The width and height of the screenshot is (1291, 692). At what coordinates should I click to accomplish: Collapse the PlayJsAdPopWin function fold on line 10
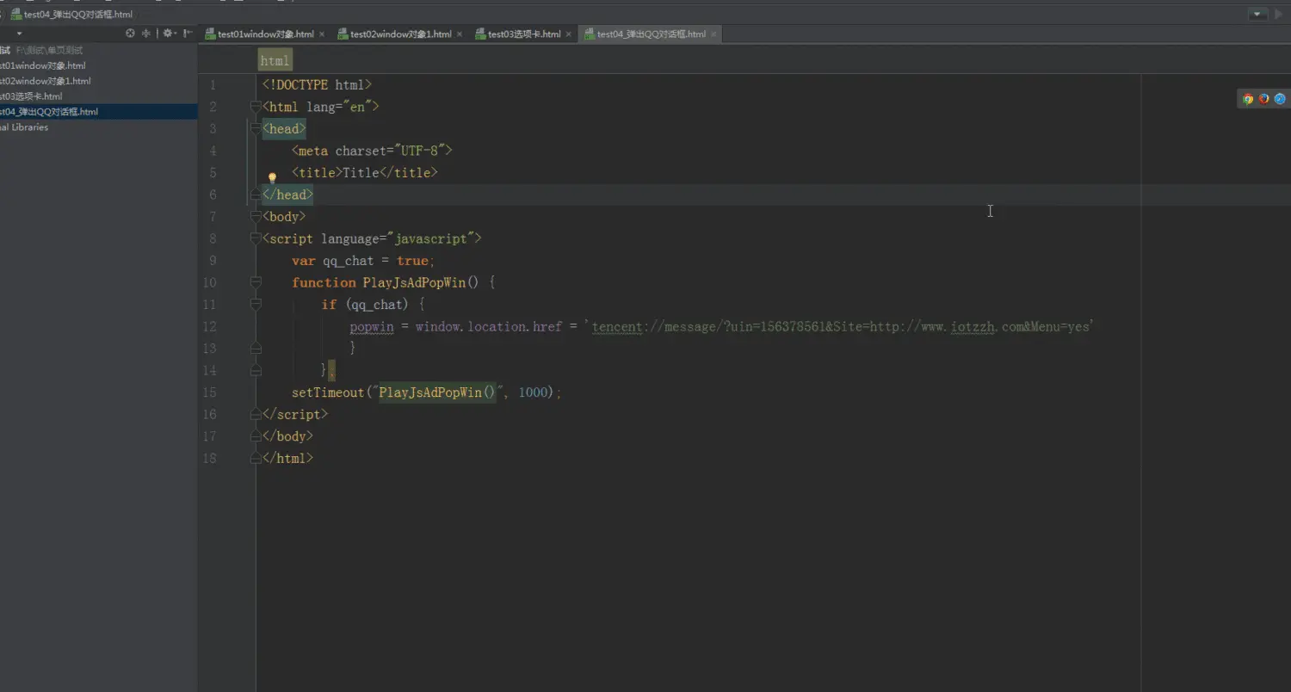(x=256, y=282)
